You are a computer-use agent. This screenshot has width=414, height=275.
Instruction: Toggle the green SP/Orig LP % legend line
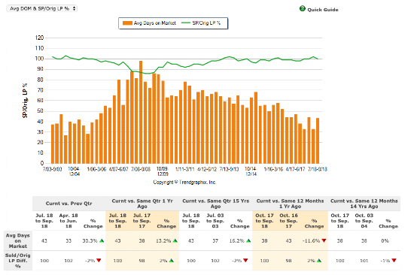(x=186, y=23)
